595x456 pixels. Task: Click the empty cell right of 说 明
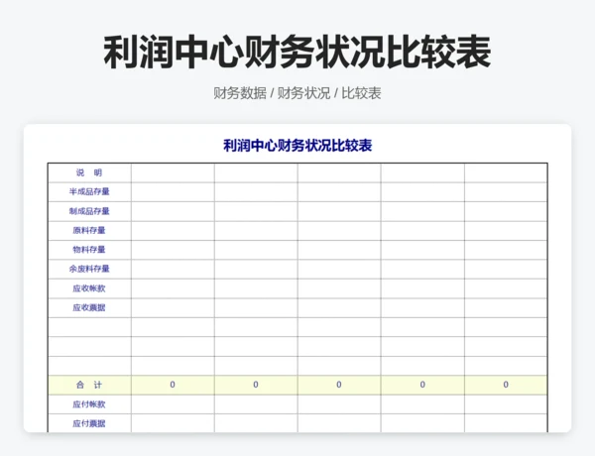[173, 172]
